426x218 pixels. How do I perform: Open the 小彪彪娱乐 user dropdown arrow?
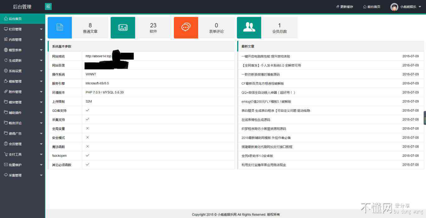click(420, 7)
